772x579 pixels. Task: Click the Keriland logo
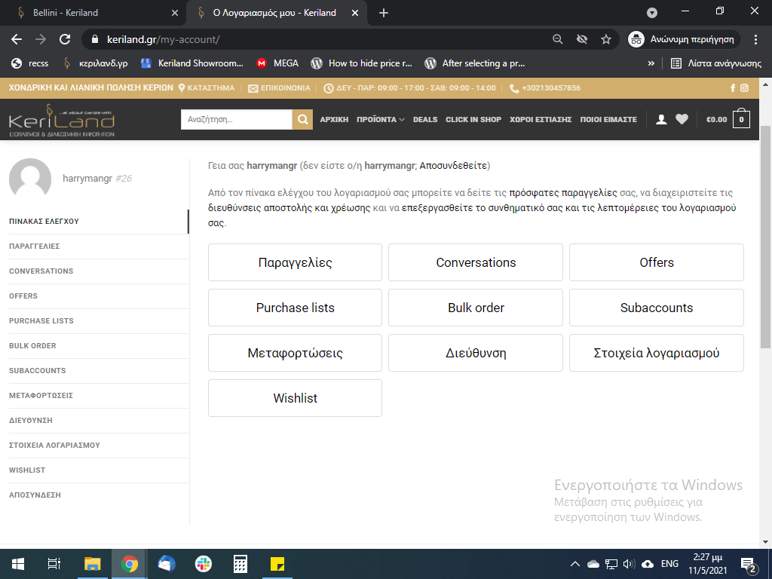click(x=62, y=120)
